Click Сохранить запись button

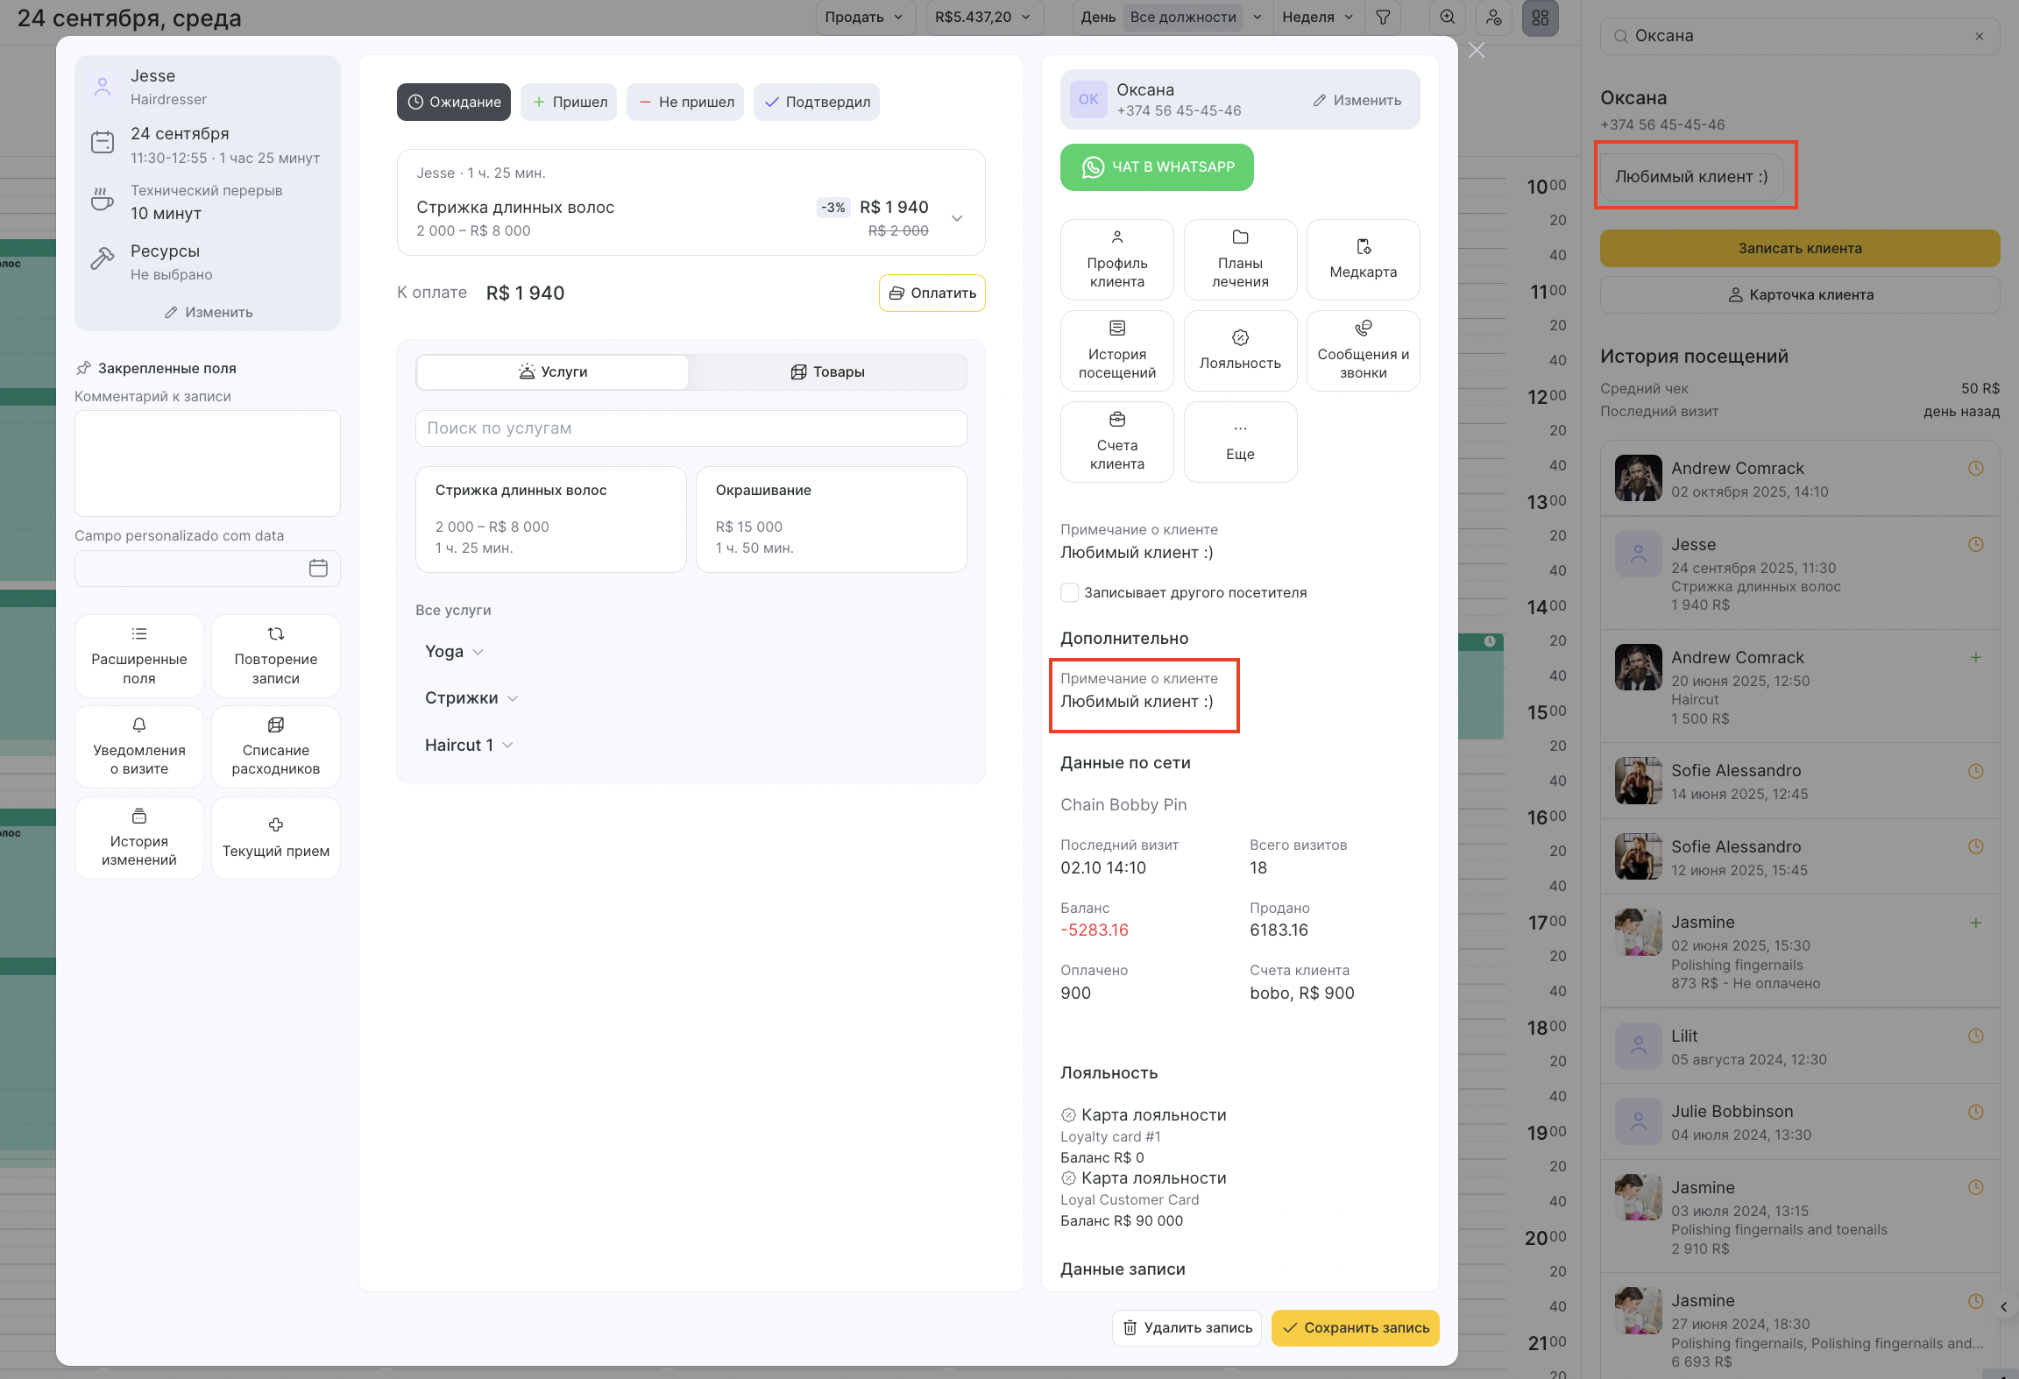1355,1328
